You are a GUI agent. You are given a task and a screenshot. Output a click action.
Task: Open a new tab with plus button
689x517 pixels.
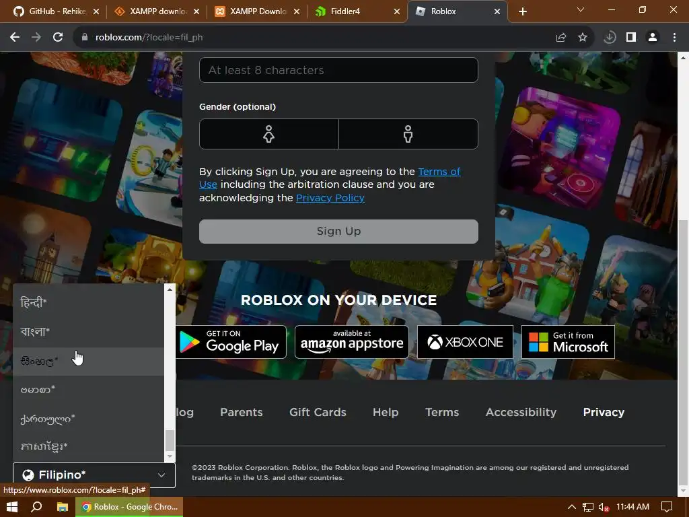(x=522, y=11)
